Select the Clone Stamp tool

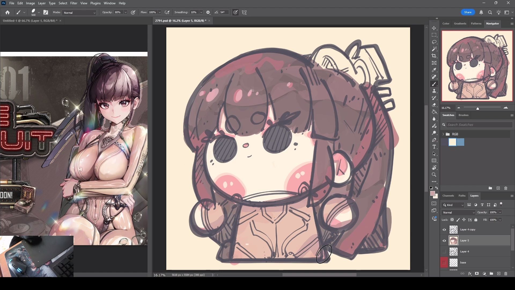coord(434,91)
